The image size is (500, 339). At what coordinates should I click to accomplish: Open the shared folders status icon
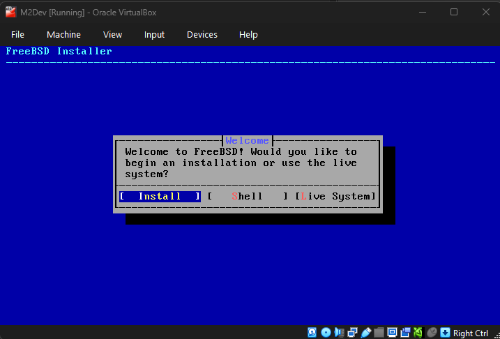coord(379,333)
